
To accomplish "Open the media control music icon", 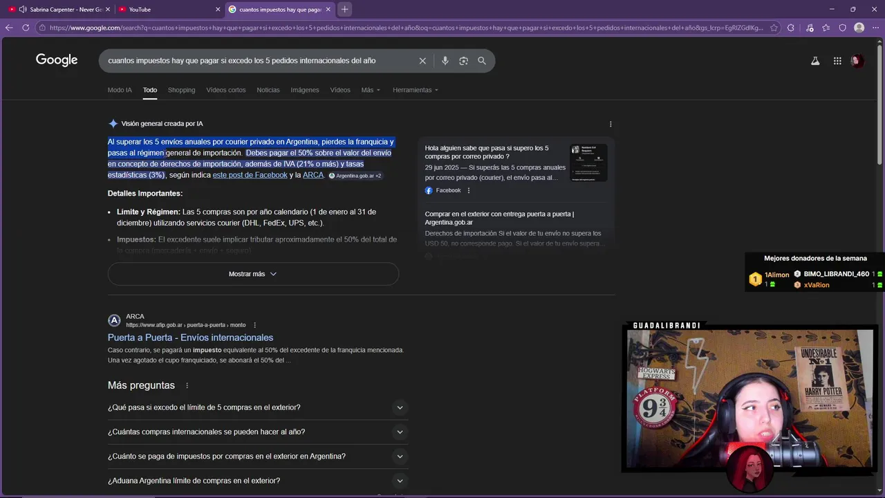I will [810, 28].
